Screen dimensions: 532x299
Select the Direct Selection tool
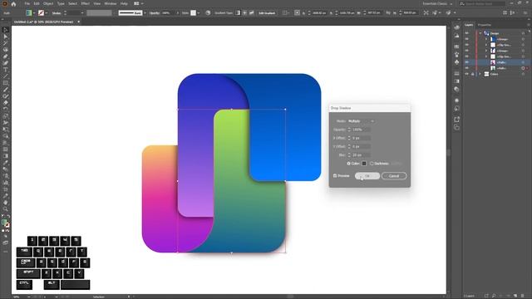[6, 37]
